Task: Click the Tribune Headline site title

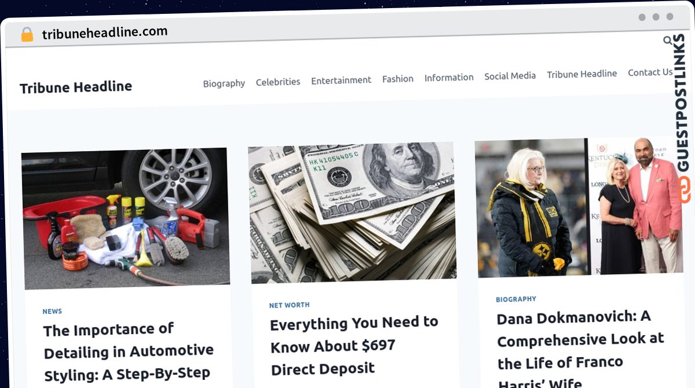Action: point(76,87)
